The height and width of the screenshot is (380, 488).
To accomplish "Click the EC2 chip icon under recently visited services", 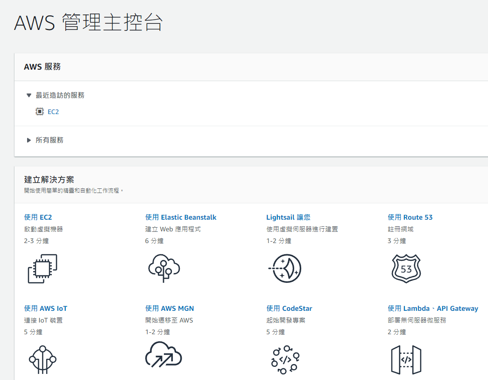I will (x=40, y=112).
